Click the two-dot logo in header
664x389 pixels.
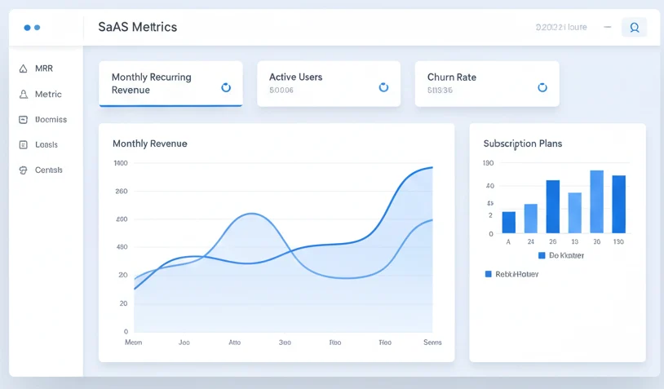click(32, 28)
